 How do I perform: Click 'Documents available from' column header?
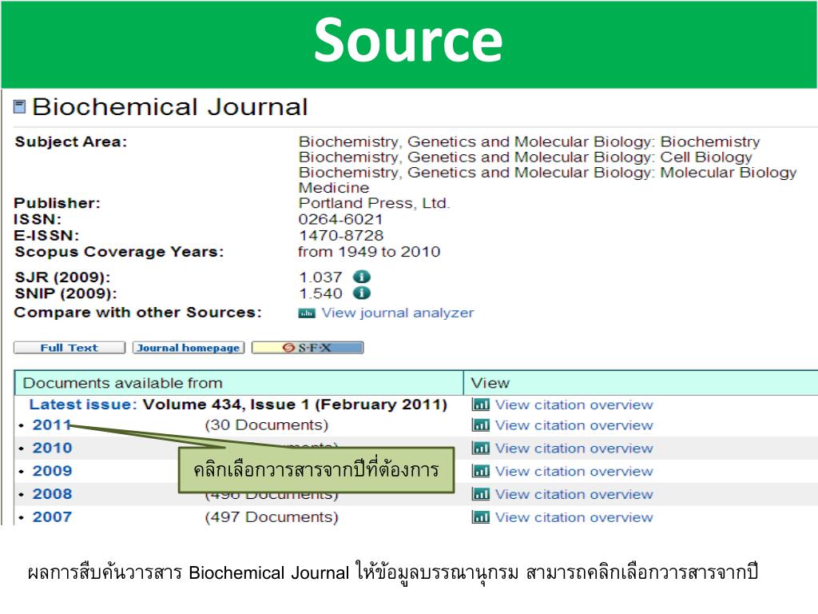pyautogui.click(x=122, y=383)
